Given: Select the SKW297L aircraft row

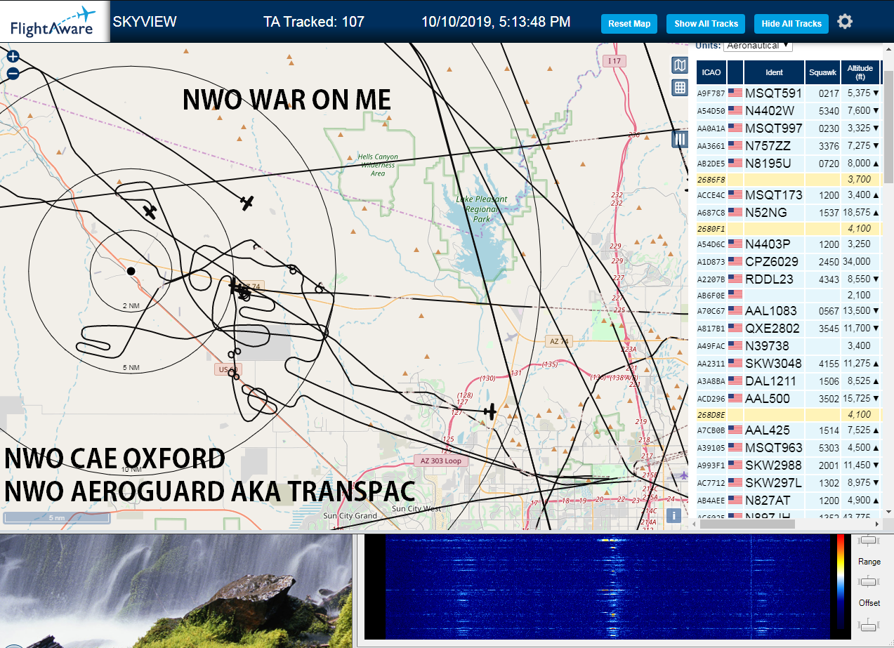Looking at the screenshot, I should click(x=788, y=482).
